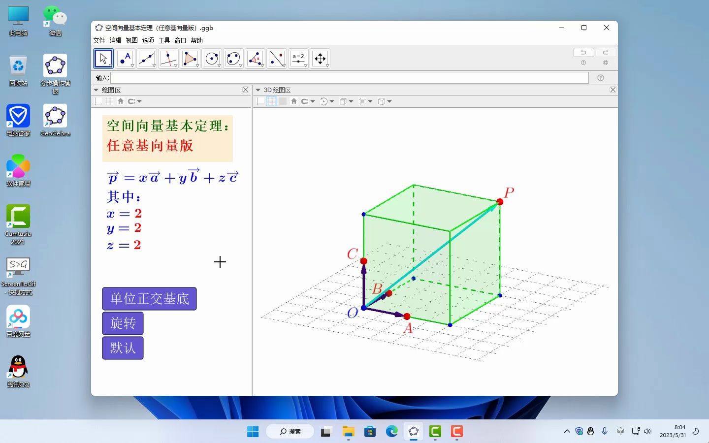Show hidden system tray icons
This screenshot has height=443, width=709.
pyautogui.click(x=567, y=431)
